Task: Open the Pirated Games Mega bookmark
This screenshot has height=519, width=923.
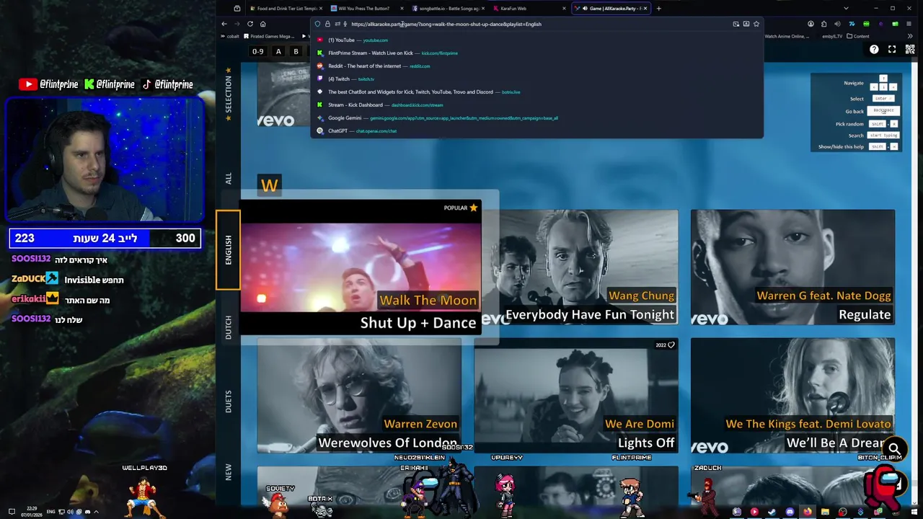Action: point(270,36)
